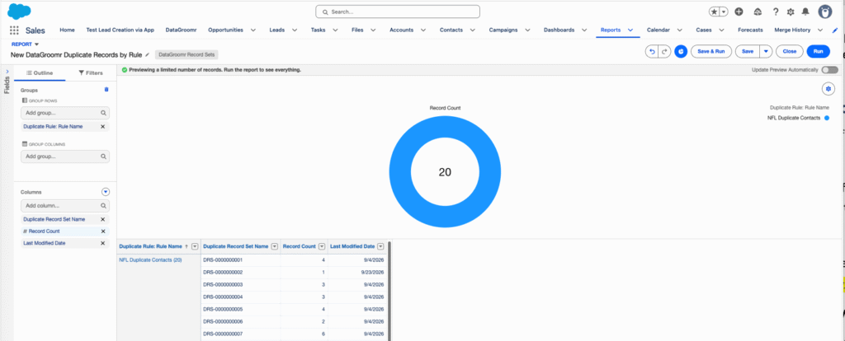Switch to the Filters tab
The image size is (845, 341).
[x=91, y=72]
